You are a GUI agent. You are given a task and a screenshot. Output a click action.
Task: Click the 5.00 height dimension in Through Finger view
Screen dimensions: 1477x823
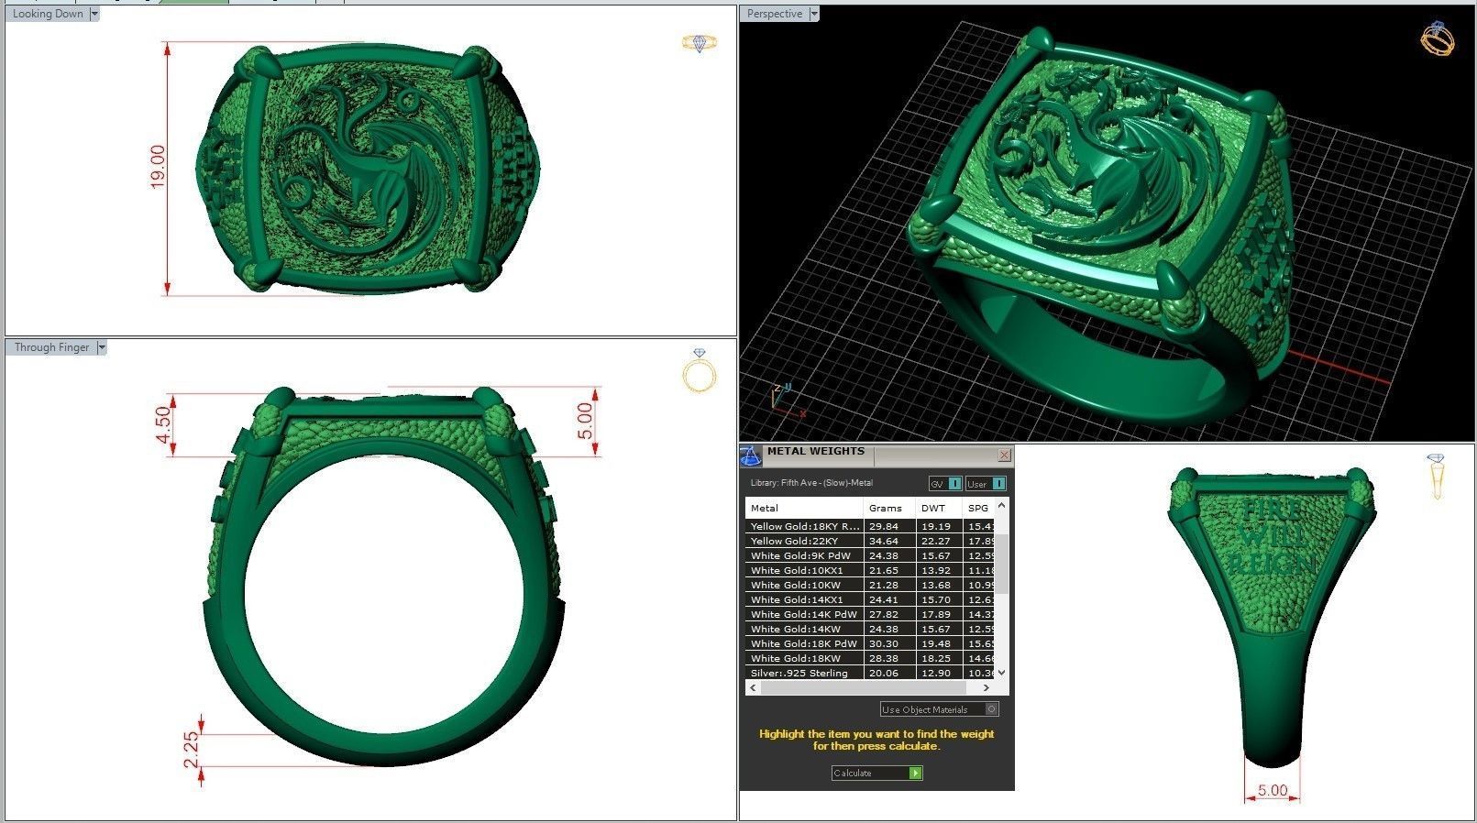click(585, 422)
